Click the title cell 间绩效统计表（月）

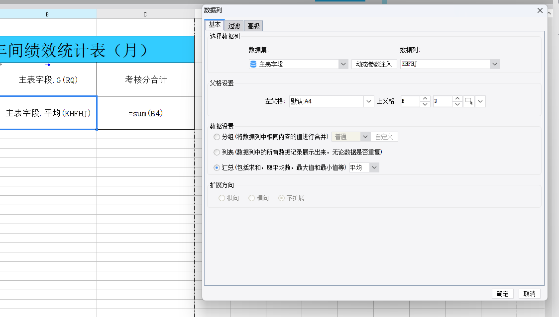[x=97, y=50]
